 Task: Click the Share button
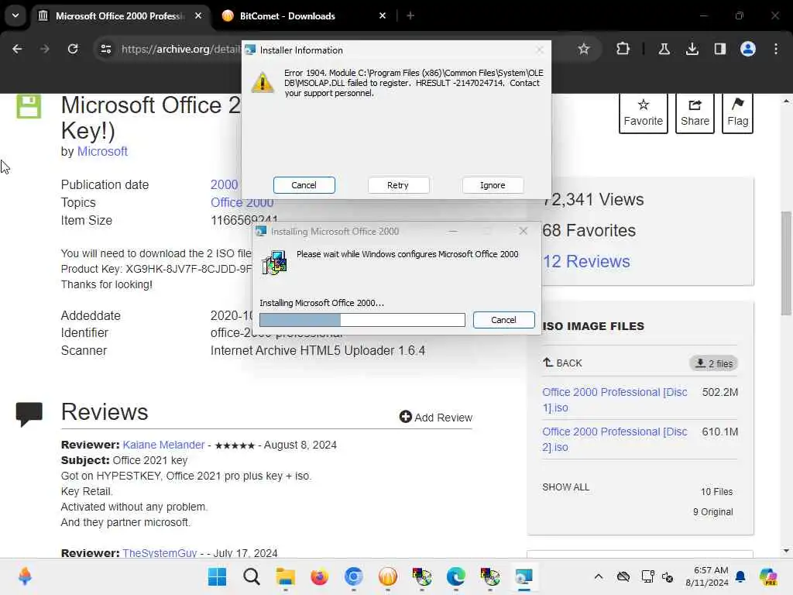click(x=695, y=113)
